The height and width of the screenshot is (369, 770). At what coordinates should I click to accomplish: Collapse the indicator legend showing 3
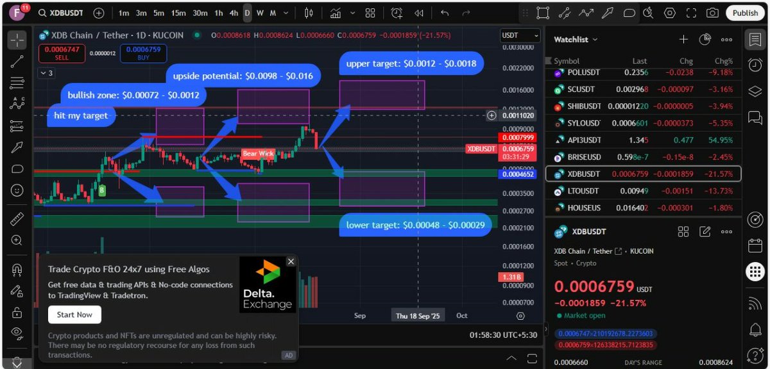47,73
